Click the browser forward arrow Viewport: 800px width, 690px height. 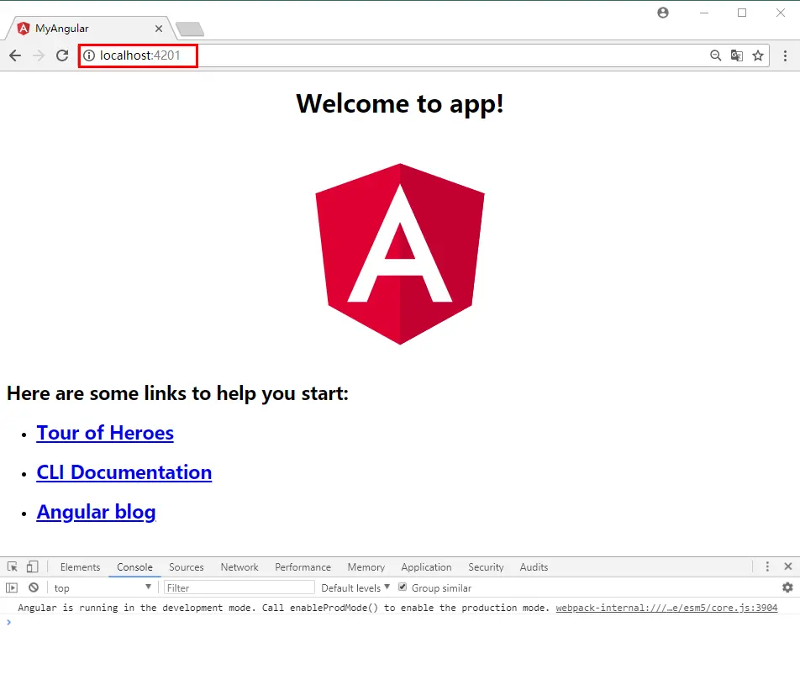pyautogui.click(x=39, y=55)
